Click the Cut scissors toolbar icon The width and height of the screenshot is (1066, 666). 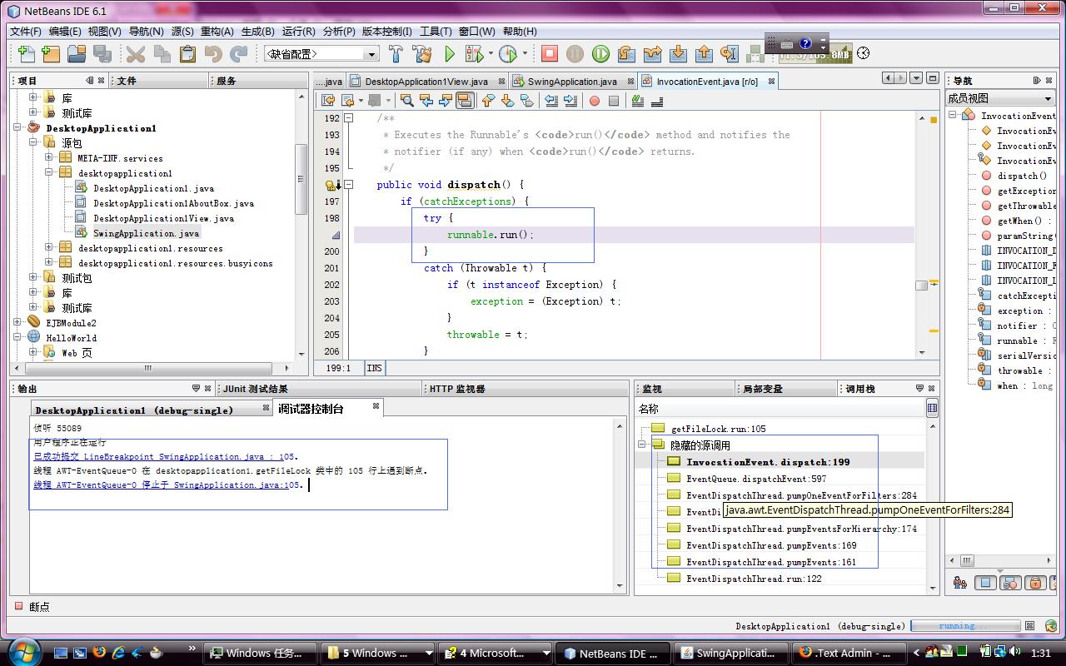[137, 54]
